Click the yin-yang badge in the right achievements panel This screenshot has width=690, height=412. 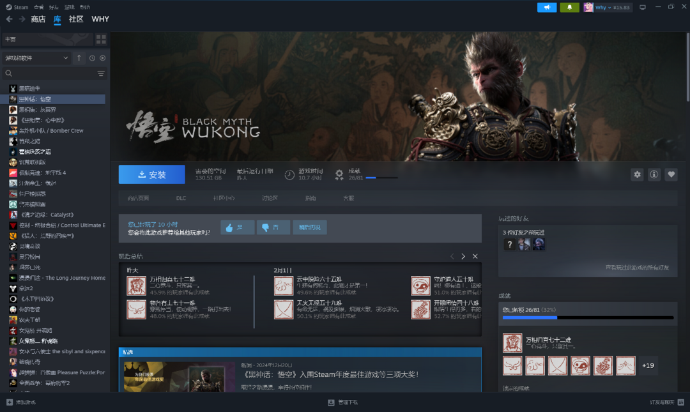pyautogui.click(x=580, y=365)
